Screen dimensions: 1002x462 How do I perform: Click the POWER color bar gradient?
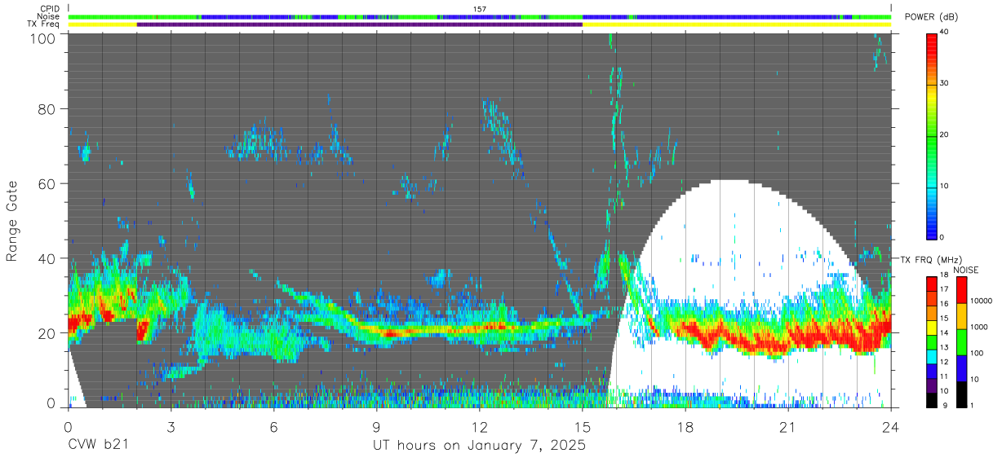pyautogui.click(x=931, y=135)
